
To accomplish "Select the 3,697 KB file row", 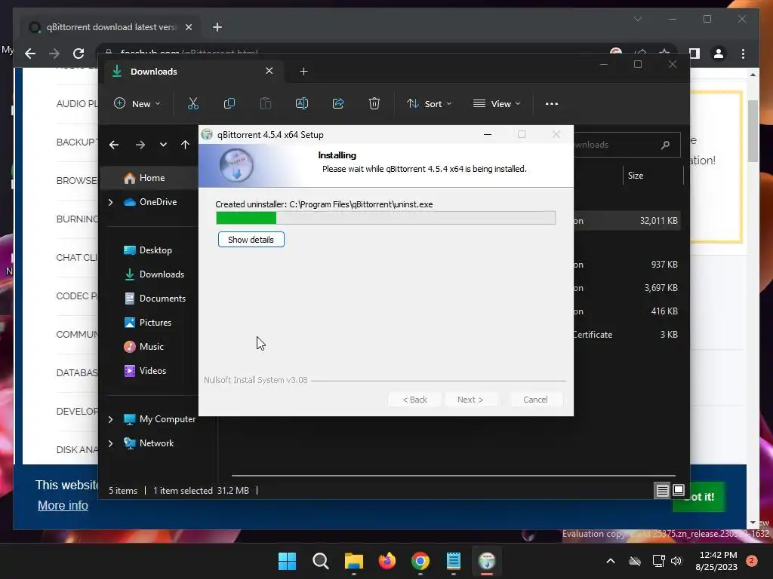I will [627, 287].
